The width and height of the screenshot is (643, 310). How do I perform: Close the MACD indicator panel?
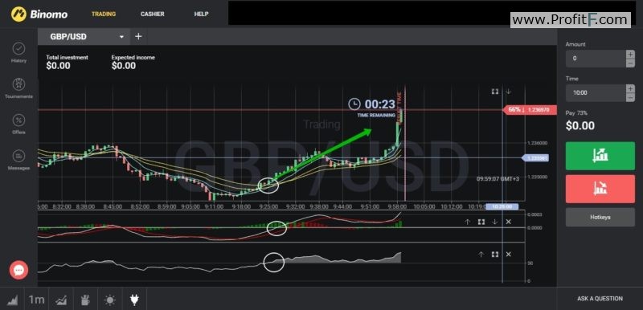point(508,222)
